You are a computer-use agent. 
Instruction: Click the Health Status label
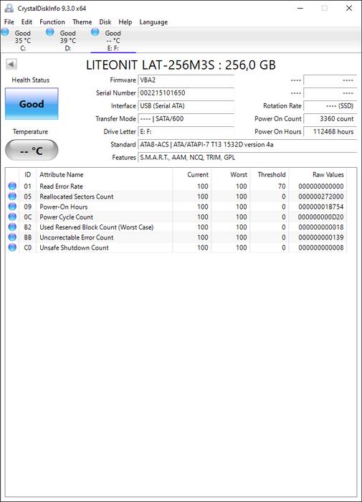31,80
